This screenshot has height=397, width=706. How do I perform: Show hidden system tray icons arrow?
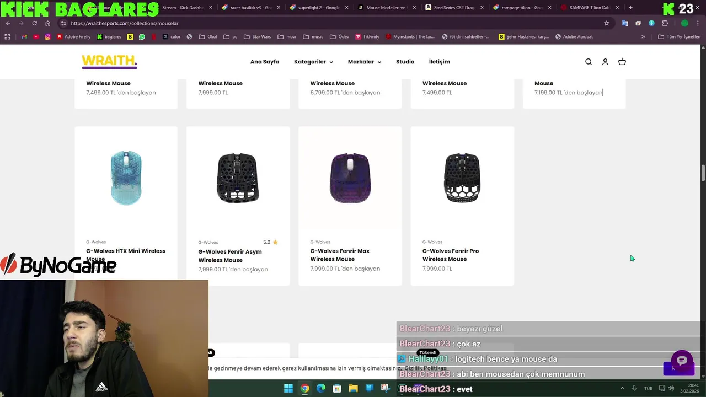pyautogui.click(x=622, y=389)
